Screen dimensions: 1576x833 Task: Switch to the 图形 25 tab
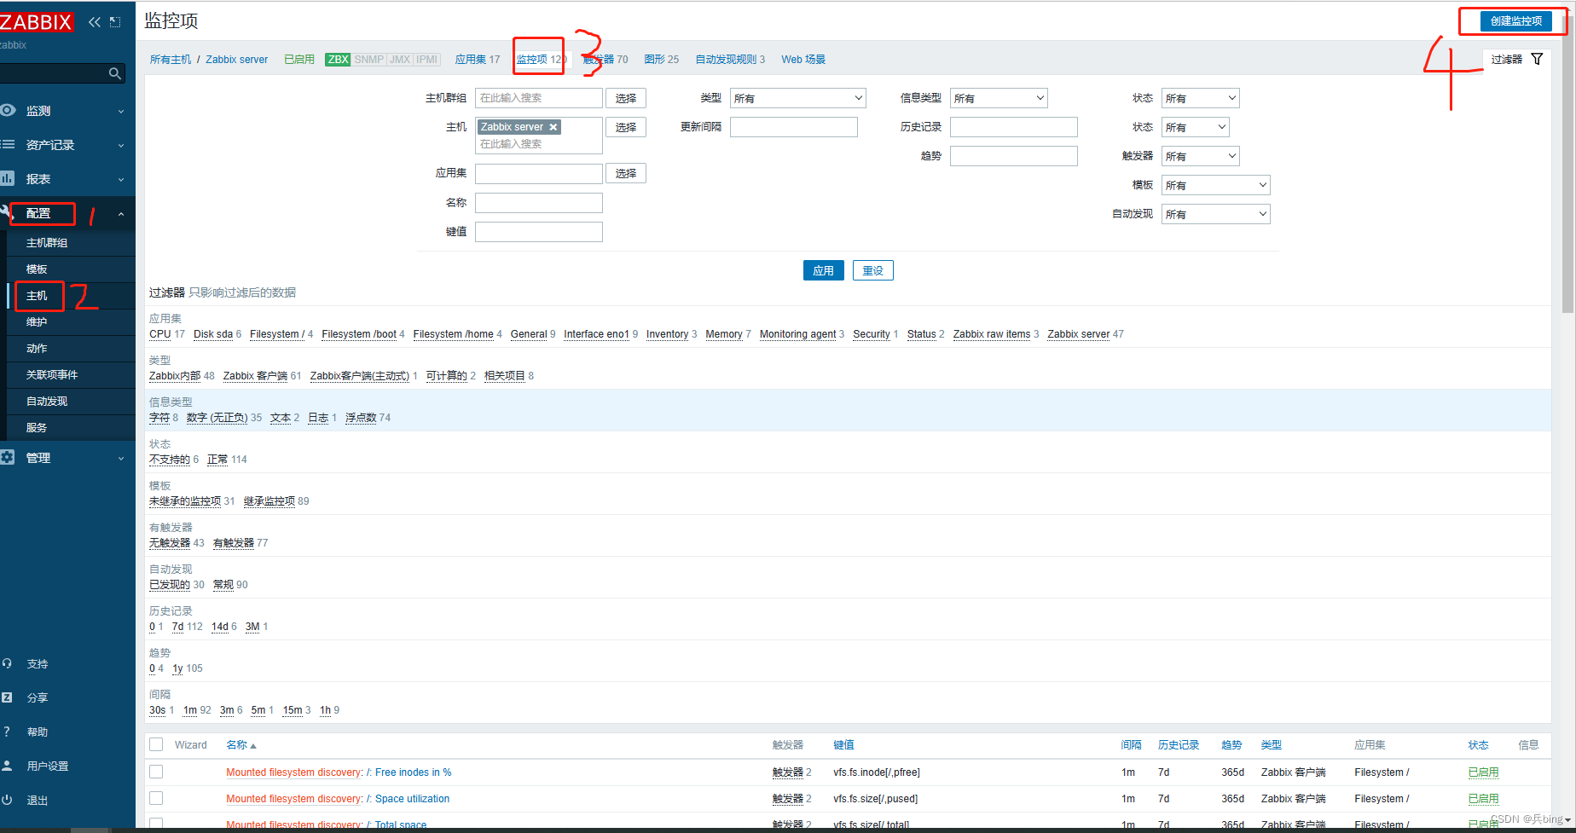point(662,60)
